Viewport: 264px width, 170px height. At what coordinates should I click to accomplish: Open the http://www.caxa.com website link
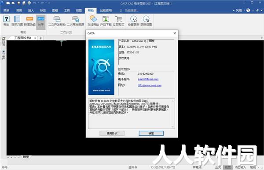tap(150, 85)
